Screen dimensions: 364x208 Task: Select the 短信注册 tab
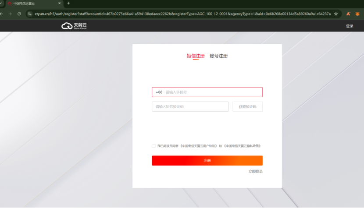(x=196, y=56)
